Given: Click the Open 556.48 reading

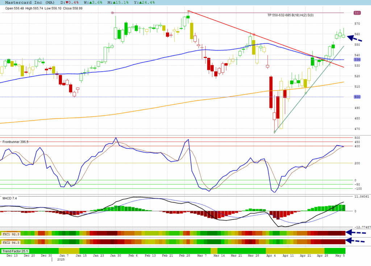Looking at the screenshot, I should click(14, 8).
